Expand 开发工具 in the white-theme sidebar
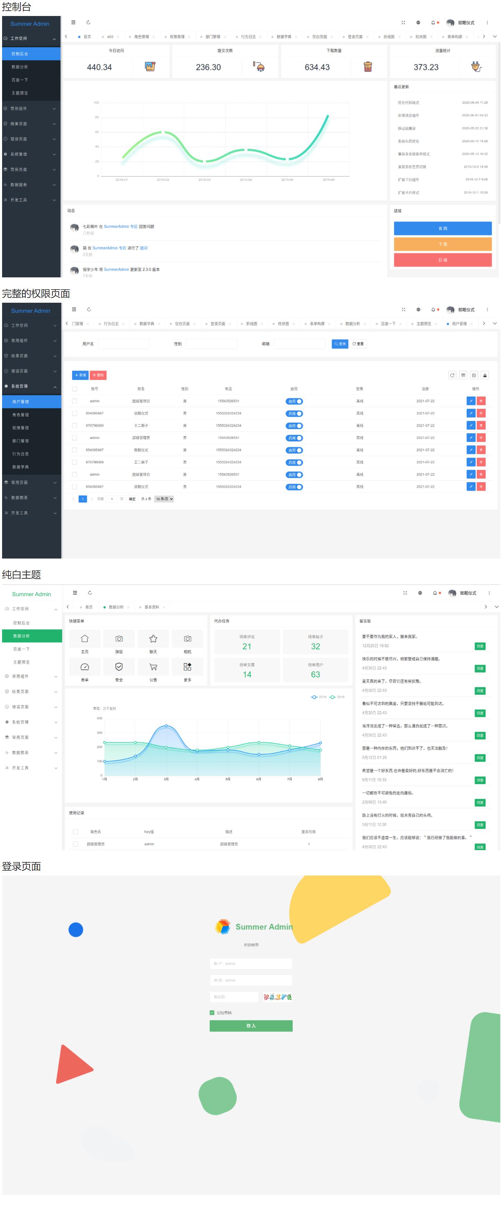Viewport: 501px width, 1205px height. 31,768
